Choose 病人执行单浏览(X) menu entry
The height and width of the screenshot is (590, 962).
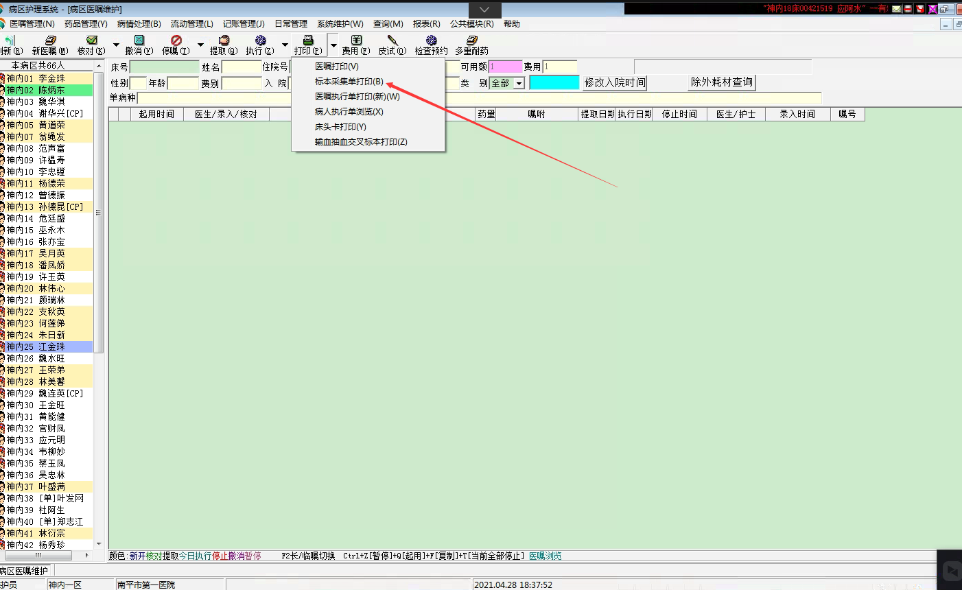[368, 112]
